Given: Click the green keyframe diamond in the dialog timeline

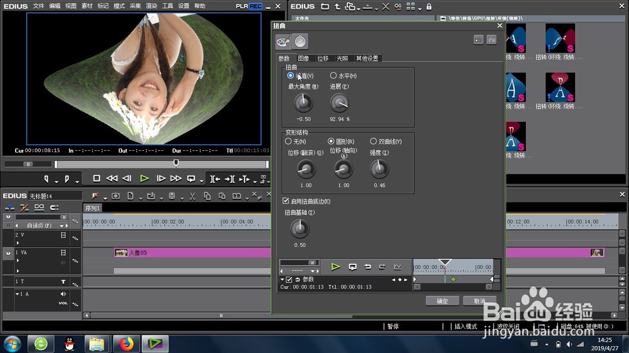Looking at the screenshot, I should click(x=454, y=280).
